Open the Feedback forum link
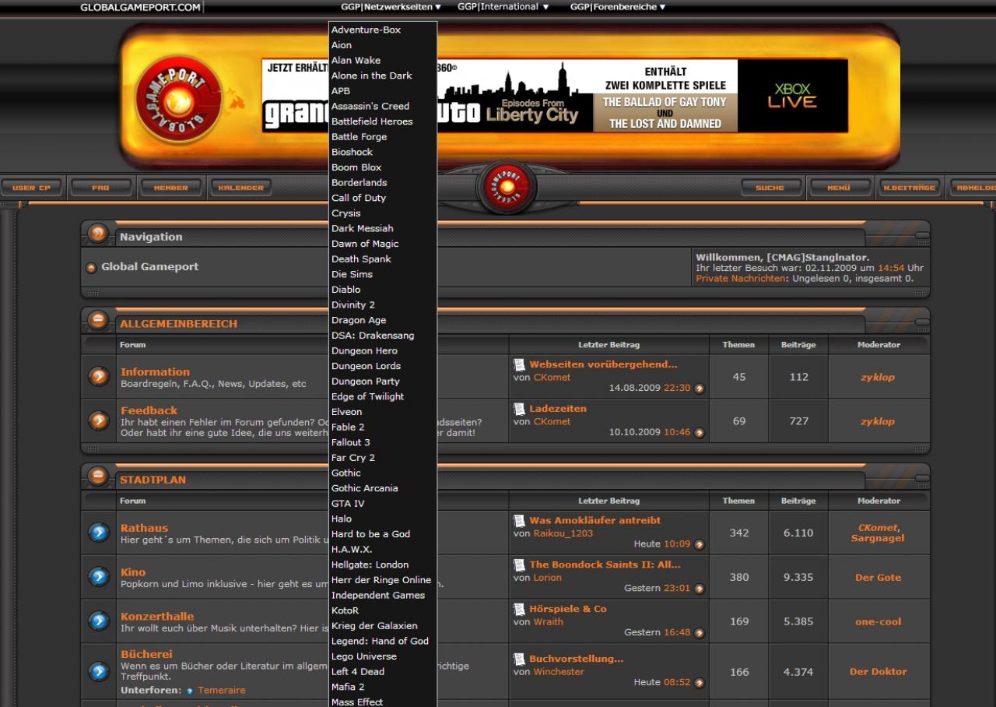The image size is (996, 707). [x=149, y=410]
